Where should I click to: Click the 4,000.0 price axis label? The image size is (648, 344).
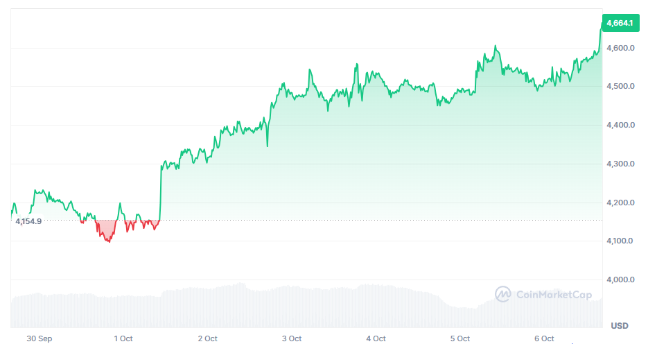click(x=620, y=280)
